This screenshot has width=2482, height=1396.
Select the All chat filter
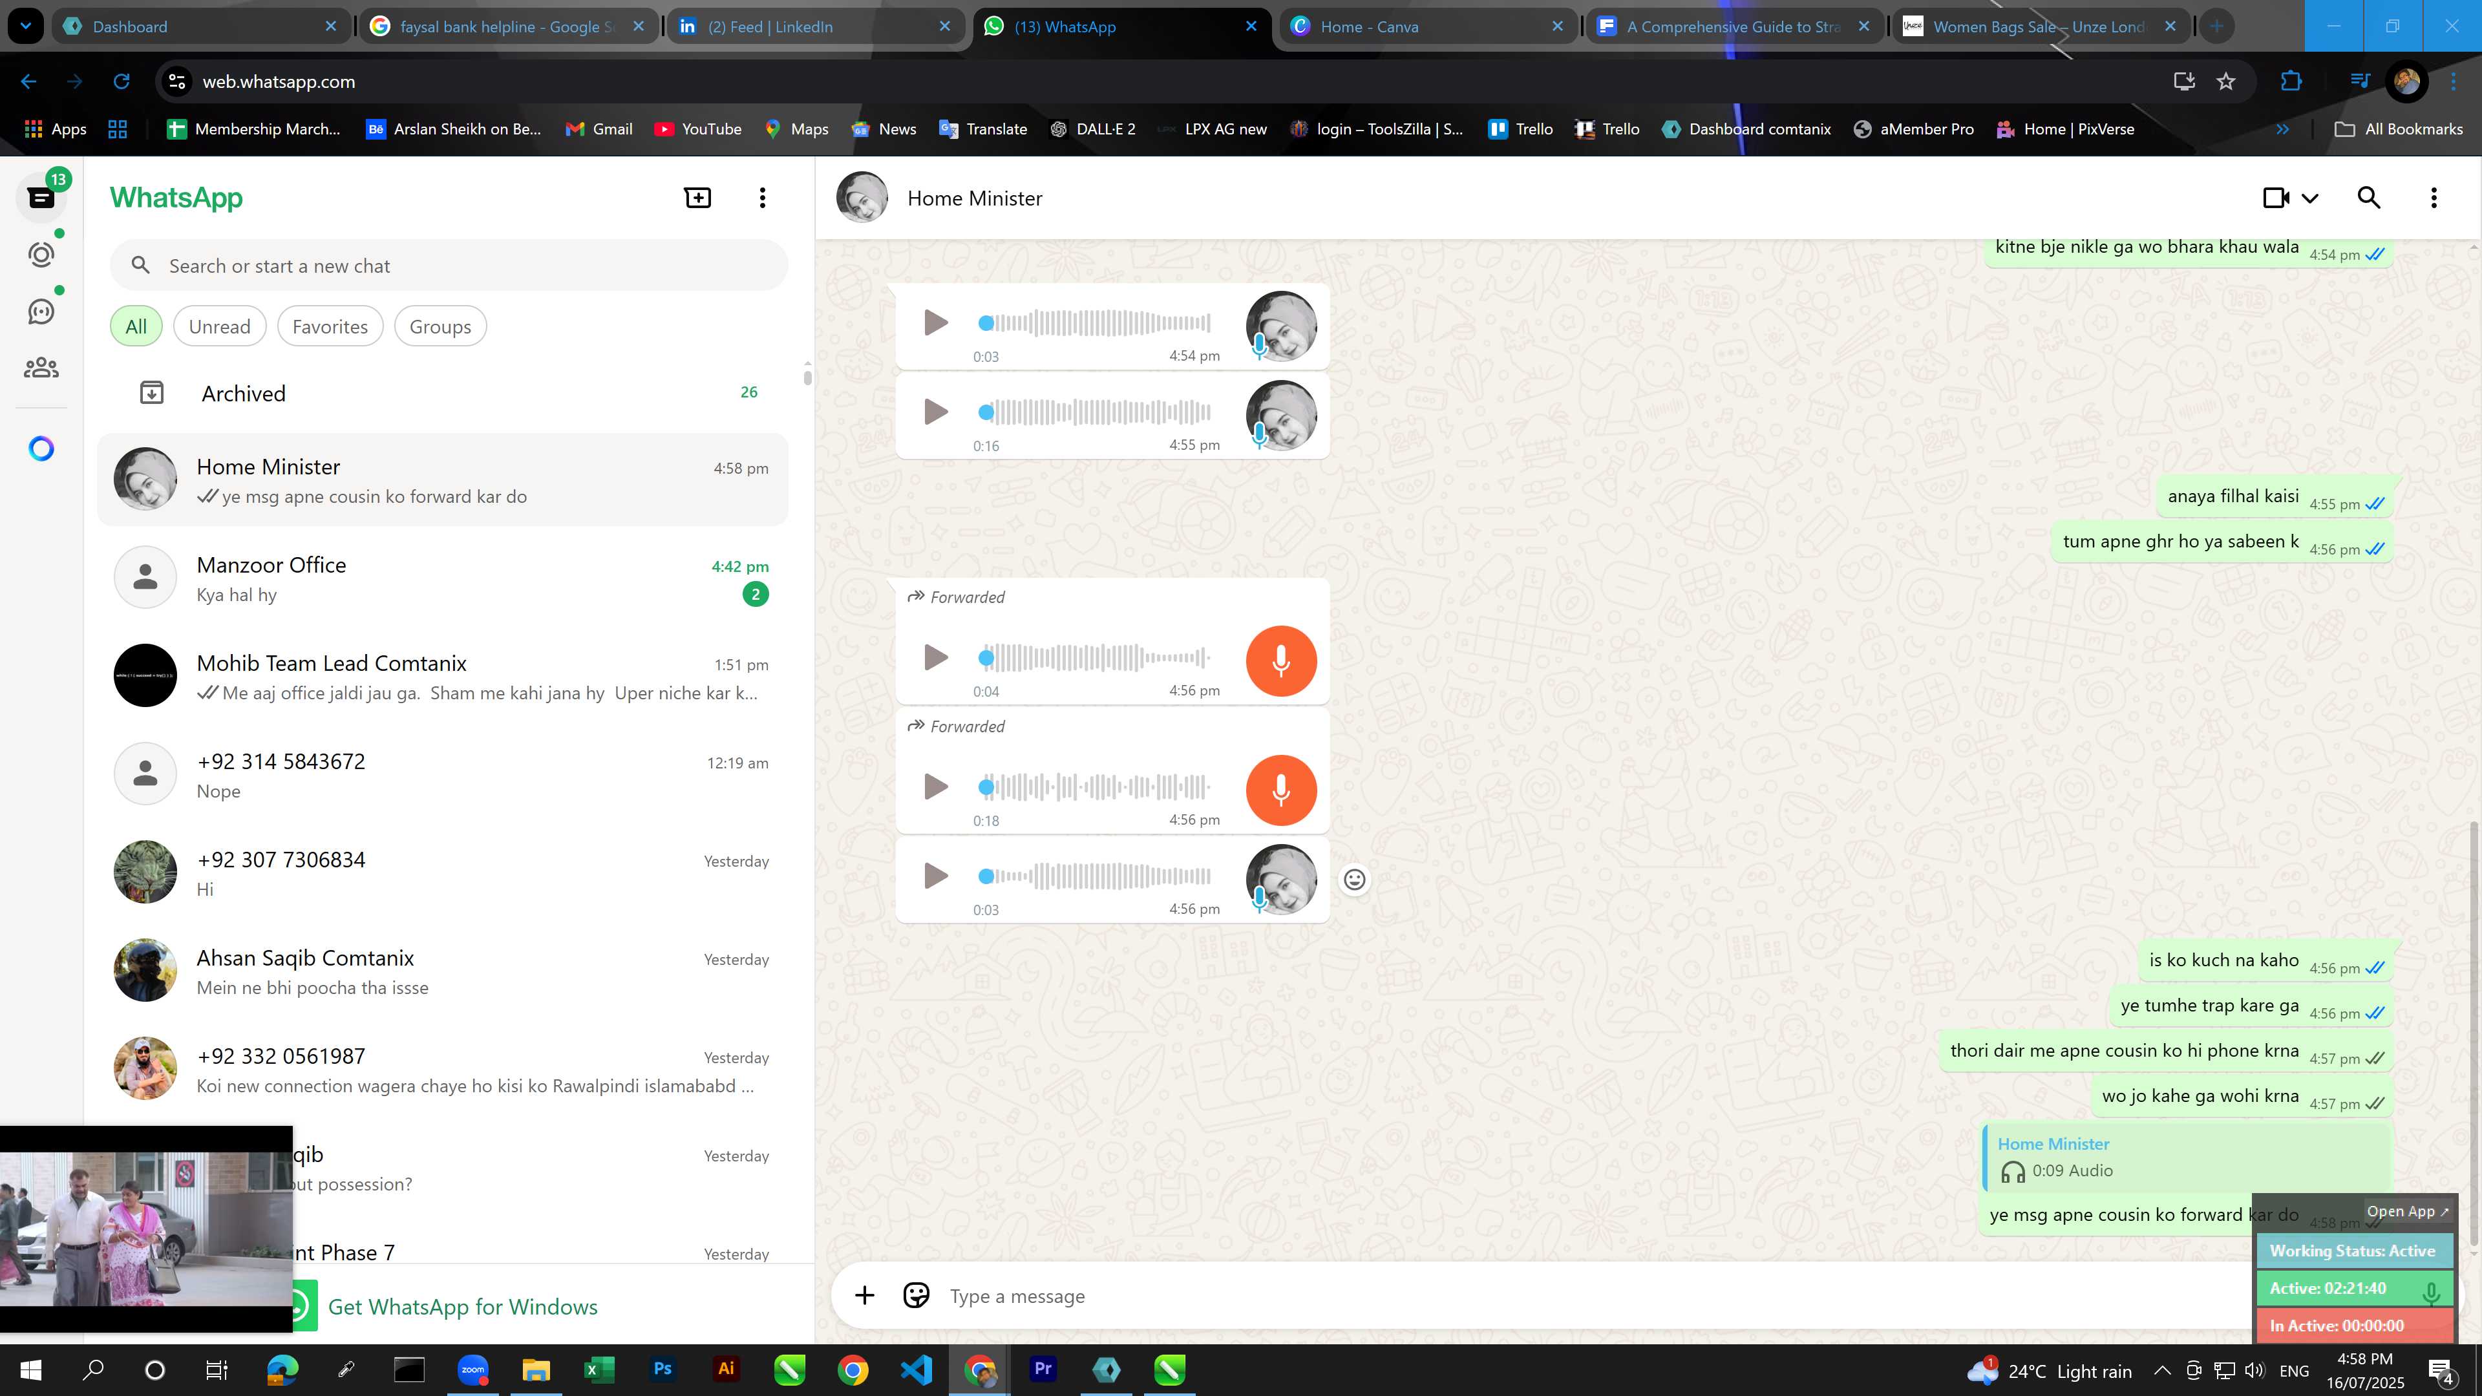coord(136,326)
